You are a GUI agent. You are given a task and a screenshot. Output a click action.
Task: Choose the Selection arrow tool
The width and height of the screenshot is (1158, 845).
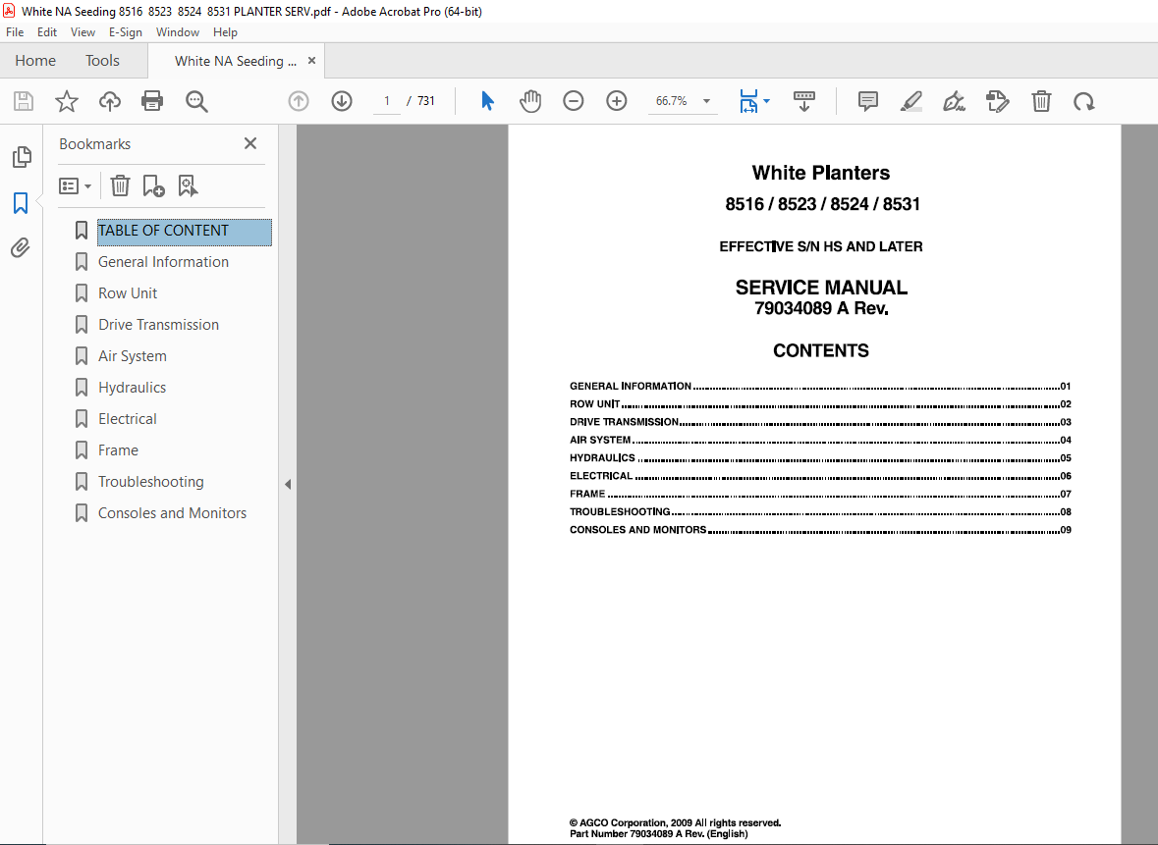coord(487,101)
